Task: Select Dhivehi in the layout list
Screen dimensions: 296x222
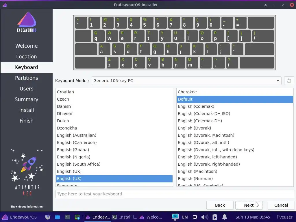Action: (x=114, y=114)
